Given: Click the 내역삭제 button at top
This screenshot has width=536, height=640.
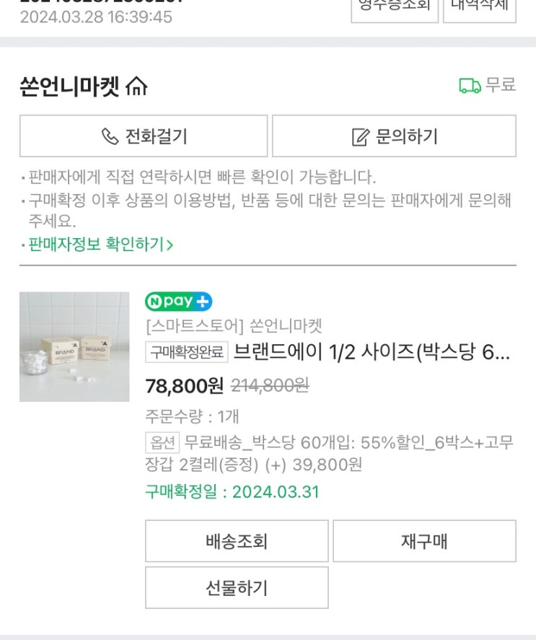Looking at the screenshot, I should coord(479,7).
